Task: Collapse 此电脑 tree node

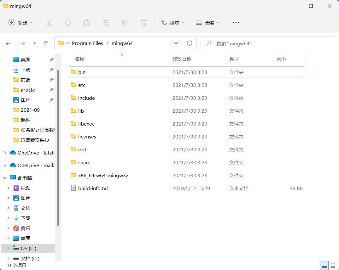Action: pos(5,178)
